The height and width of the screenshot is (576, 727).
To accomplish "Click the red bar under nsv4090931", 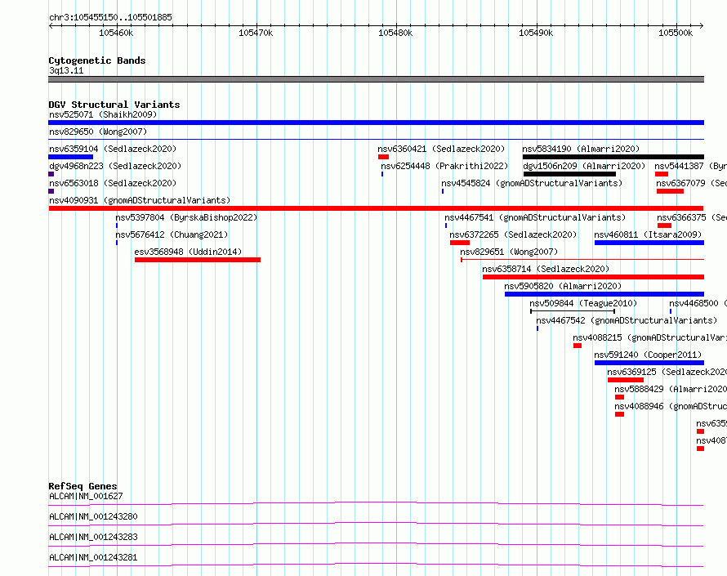I will pos(376,208).
